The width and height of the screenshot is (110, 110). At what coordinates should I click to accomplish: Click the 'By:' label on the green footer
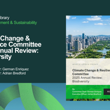coord(74,89)
